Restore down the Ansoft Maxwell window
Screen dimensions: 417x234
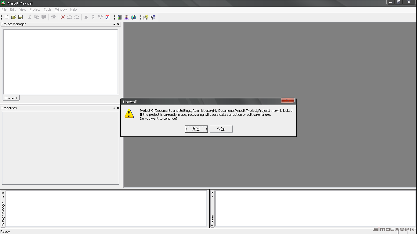click(398, 2)
